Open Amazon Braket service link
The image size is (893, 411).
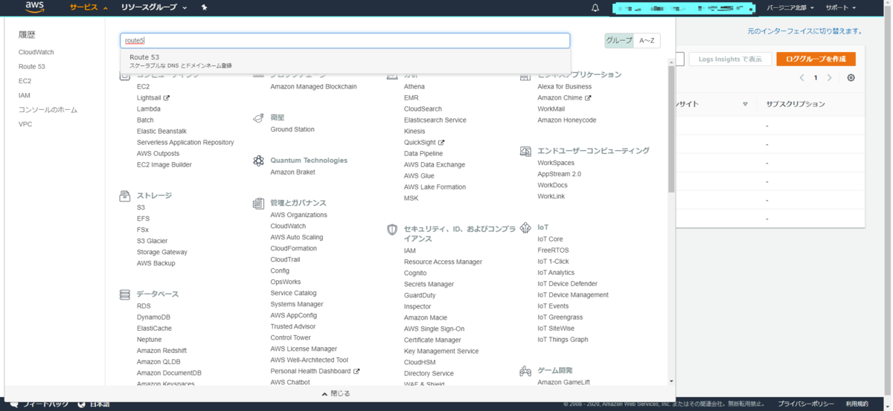point(292,172)
